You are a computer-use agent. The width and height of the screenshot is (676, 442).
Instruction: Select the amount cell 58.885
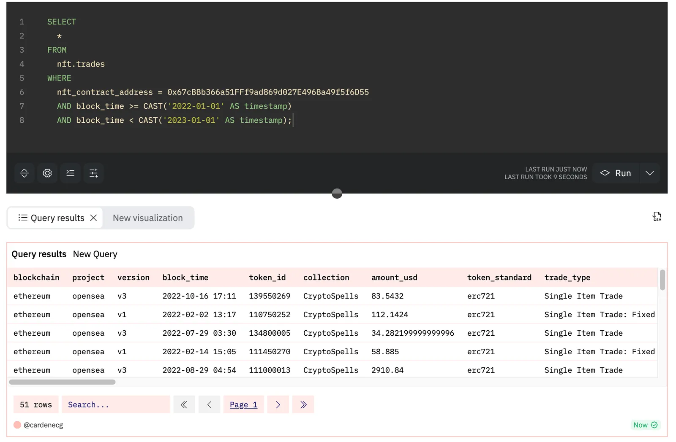(385, 352)
